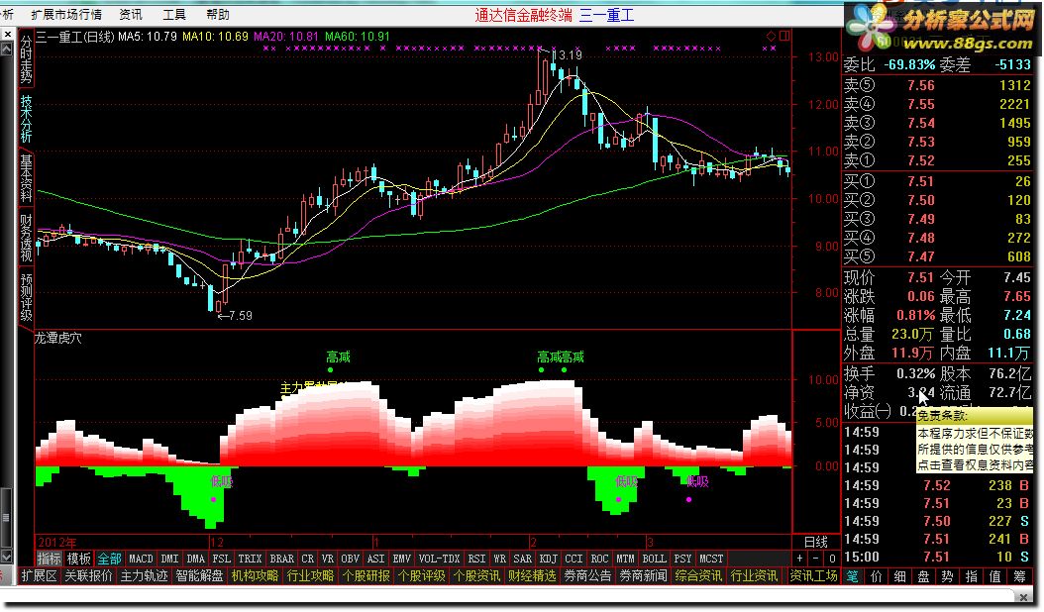Apply the VOL-TDX indicator
Viewport: 1044px width, 612px height.
[439, 559]
